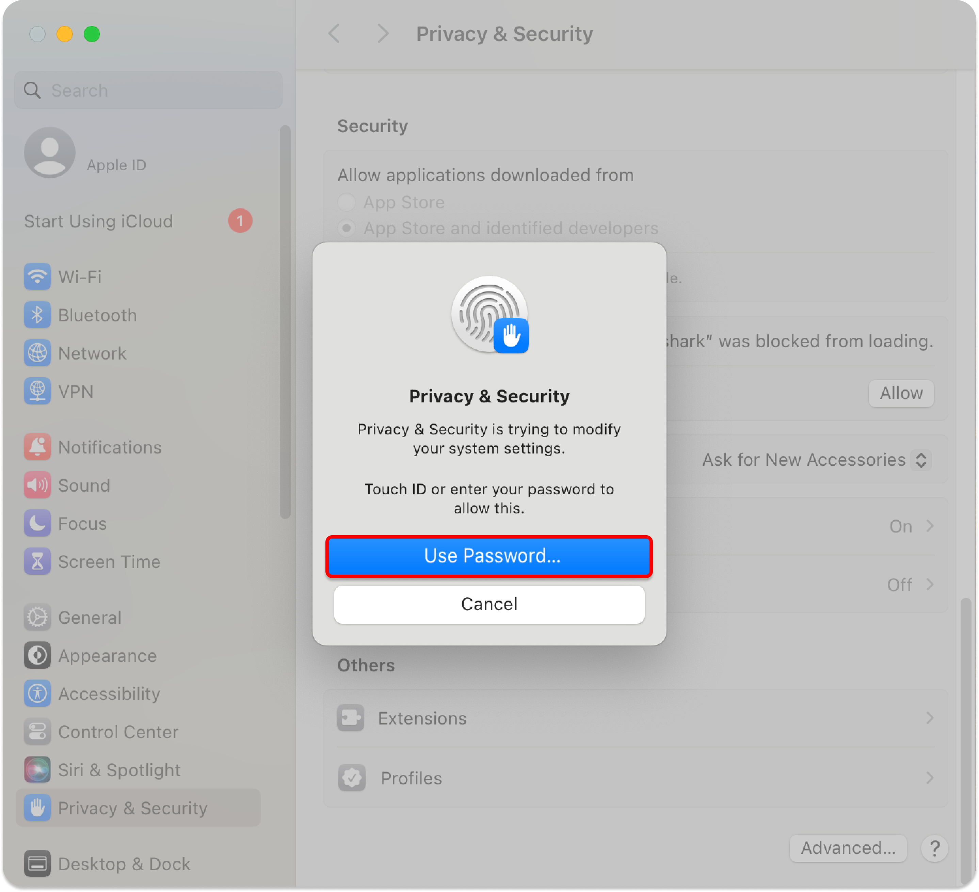
Task: Open Ask for New Accessories dropdown
Action: pyautogui.click(x=816, y=459)
